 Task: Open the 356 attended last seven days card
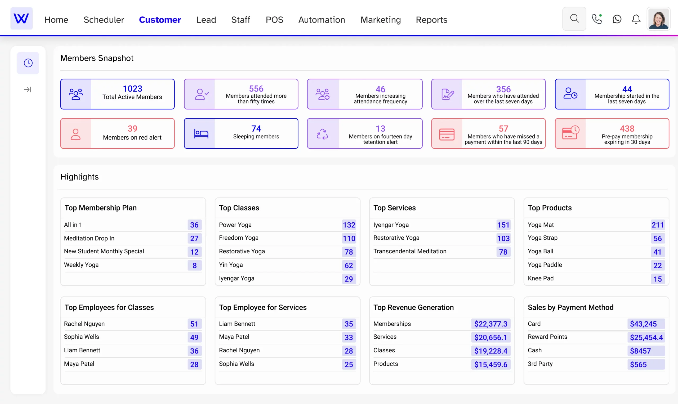[488, 94]
